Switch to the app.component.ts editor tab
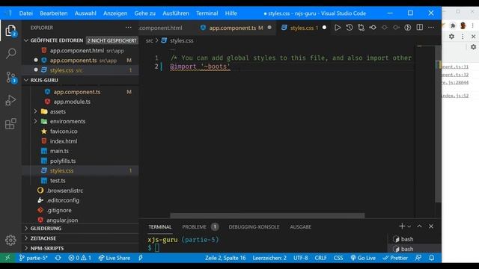The image size is (479, 269). [x=236, y=28]
